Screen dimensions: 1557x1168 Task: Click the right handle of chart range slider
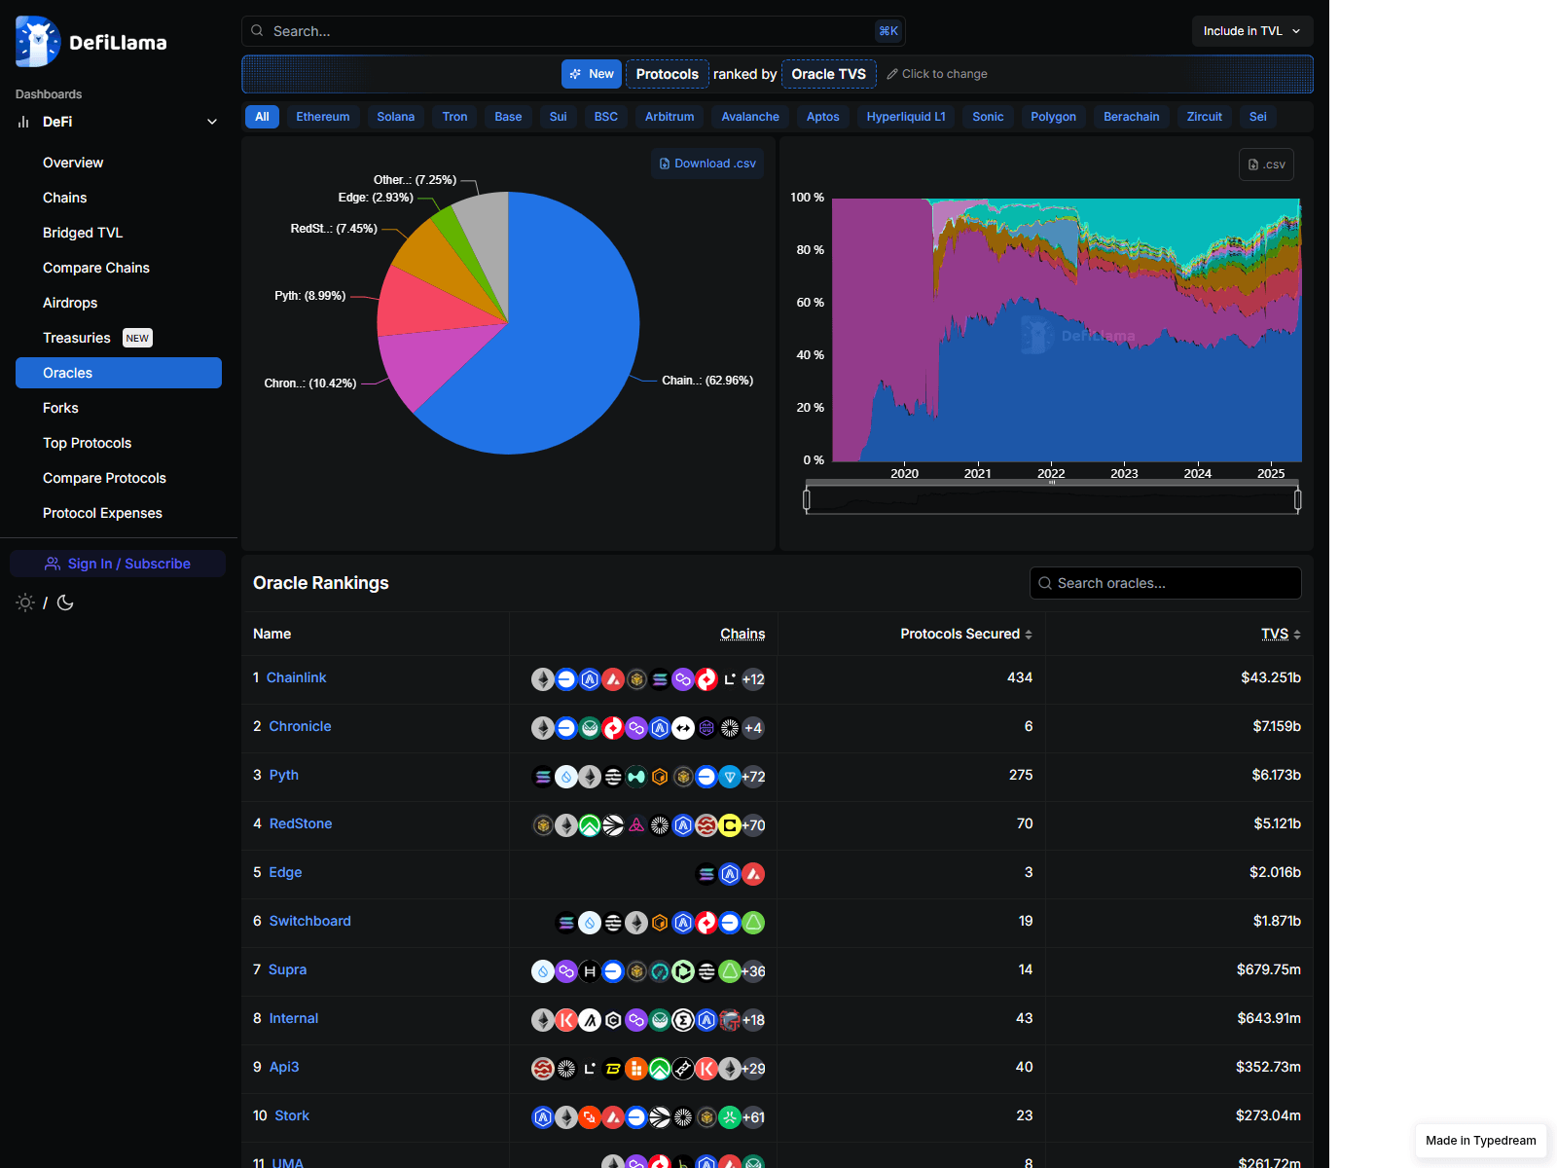coord(1298,500)
